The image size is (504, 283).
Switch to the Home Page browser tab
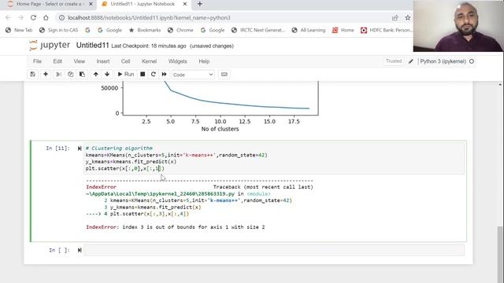48,4
